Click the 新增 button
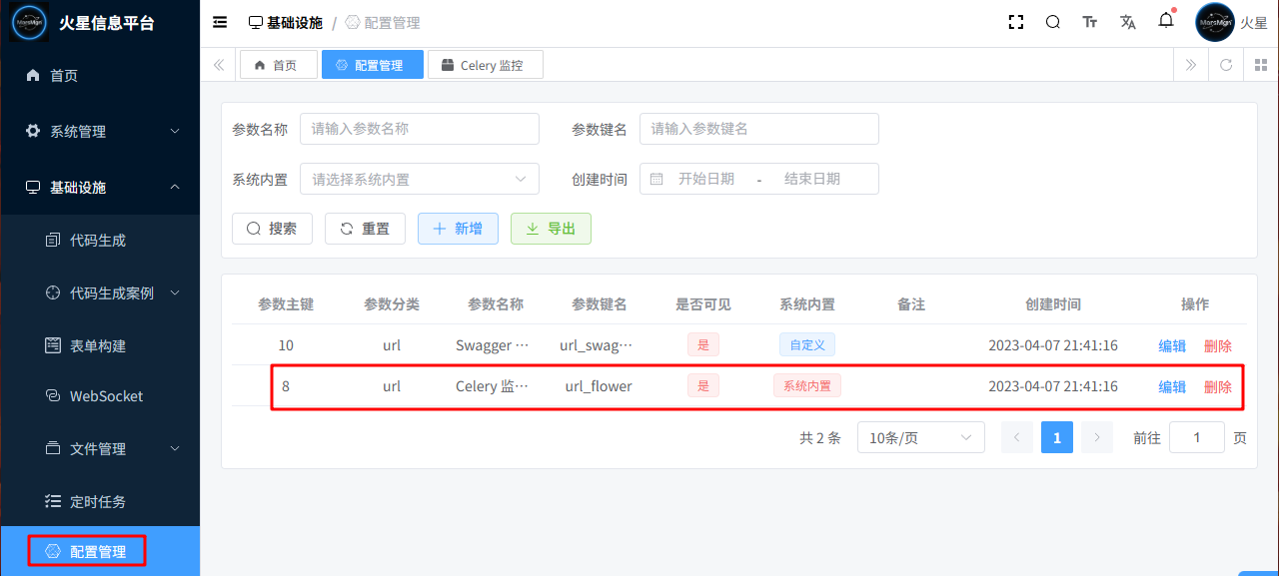 pyautogui.click(x=458, y=229)
